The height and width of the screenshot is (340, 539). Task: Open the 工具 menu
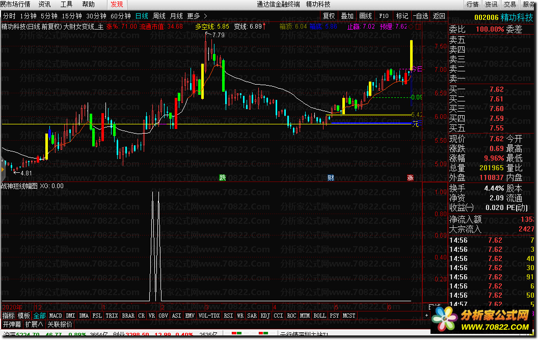pyautogui.click(x=66, y=5)
